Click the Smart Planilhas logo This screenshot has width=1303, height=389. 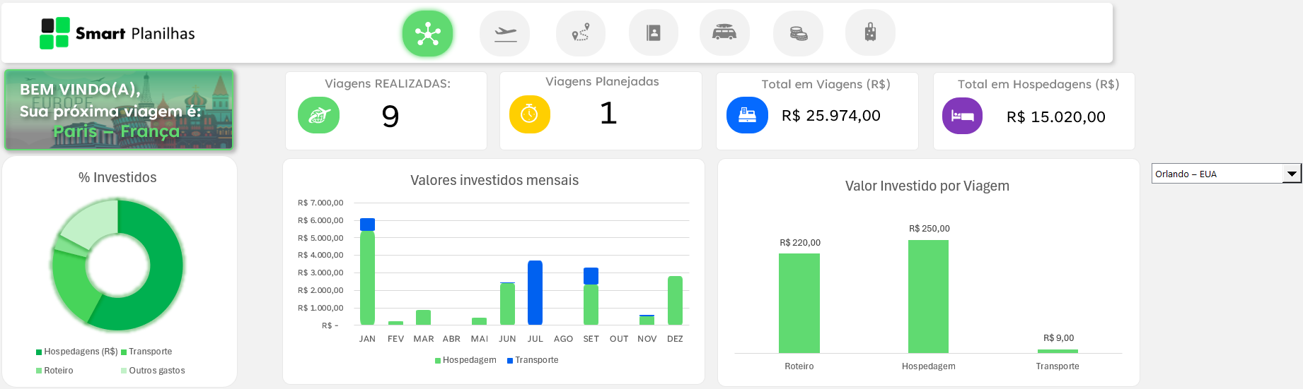117,33
